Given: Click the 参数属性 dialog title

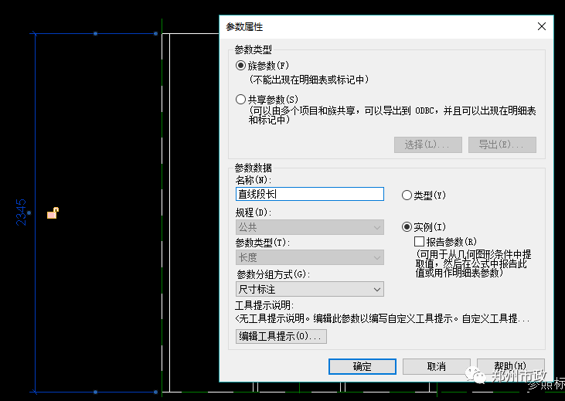Looking at the screenshot, I should [x=244, y=27].
